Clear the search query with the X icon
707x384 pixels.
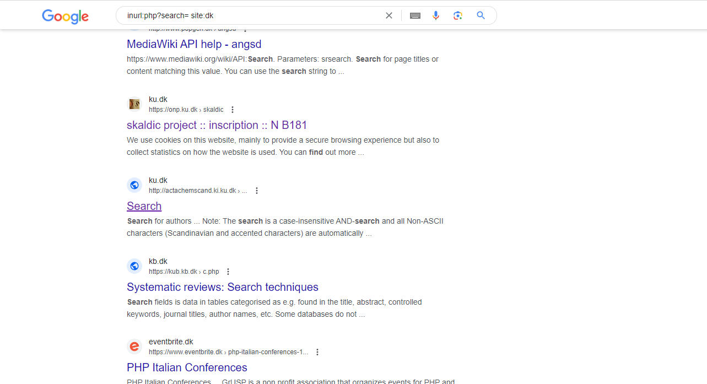[389, 15]
